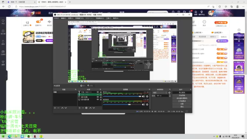Toggle the lock on 显示器采集 source
This screenshot has height=139, width=247.
tap(101, 99)
